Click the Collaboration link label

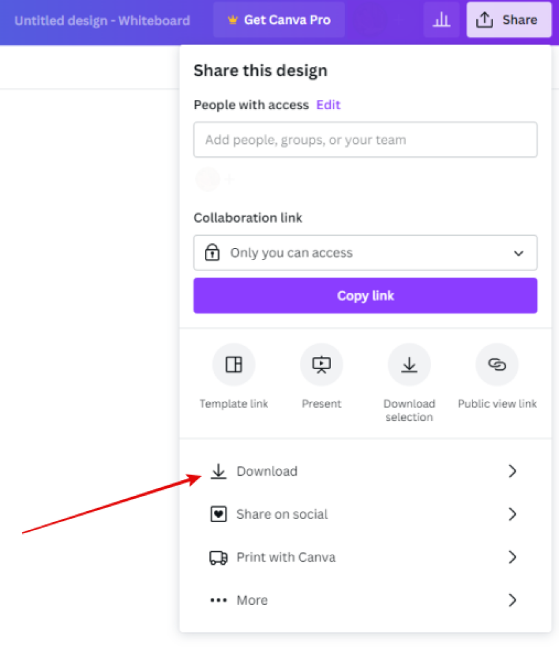(248, 218)
